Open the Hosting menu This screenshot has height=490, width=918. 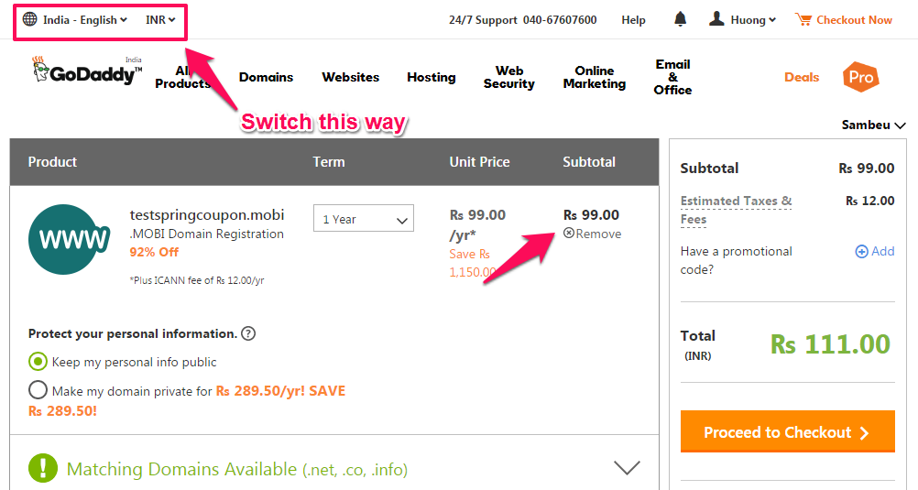click(432, 77)
